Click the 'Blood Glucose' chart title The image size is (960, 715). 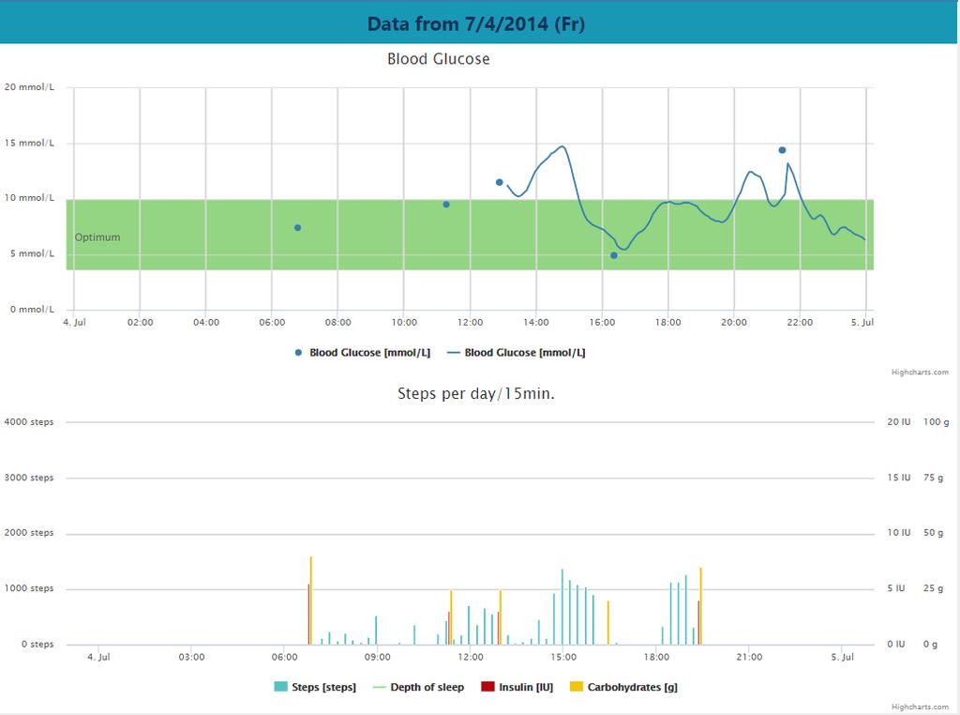(x=439, y=59)
